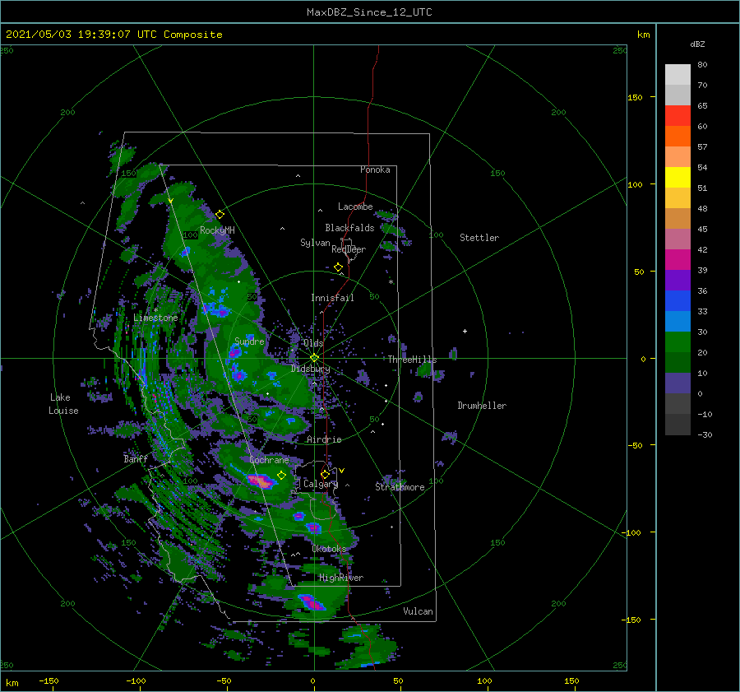Select the asterisk marker above Limestone
Viewport: 740px width, 692px height.
pos(155,310)
